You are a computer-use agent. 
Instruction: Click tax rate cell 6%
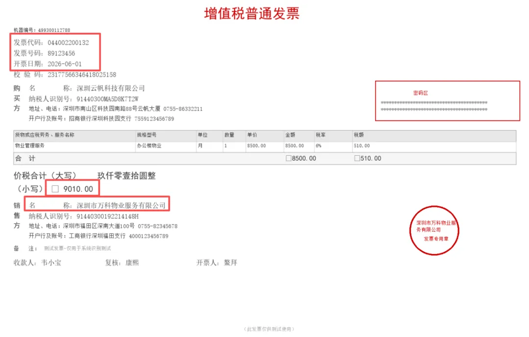(x=318, y=146)
